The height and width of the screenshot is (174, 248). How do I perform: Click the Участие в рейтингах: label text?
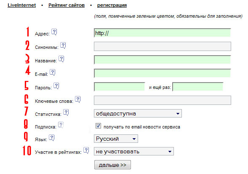[x=58, y=152]
